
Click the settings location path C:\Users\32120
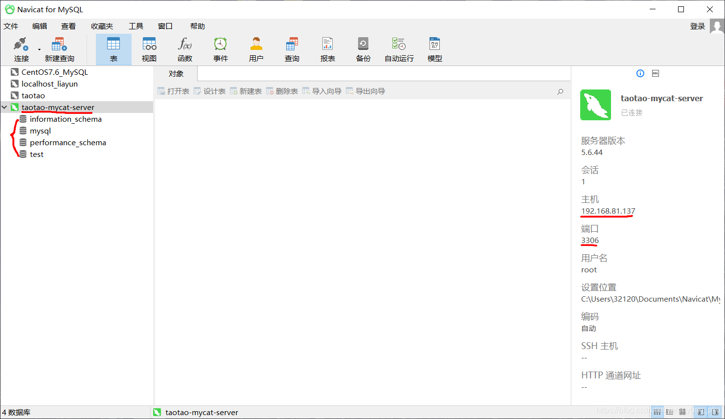tap(650, 299)
